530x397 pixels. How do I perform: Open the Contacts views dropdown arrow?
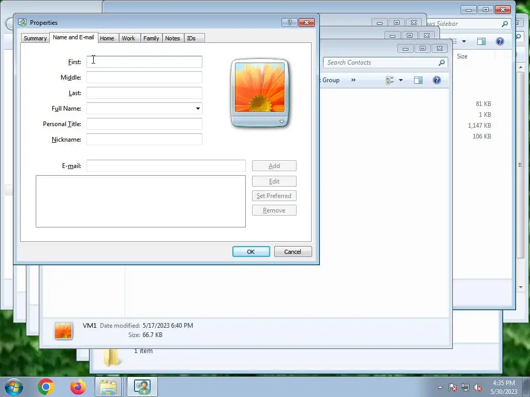click(x=401, y=80)
